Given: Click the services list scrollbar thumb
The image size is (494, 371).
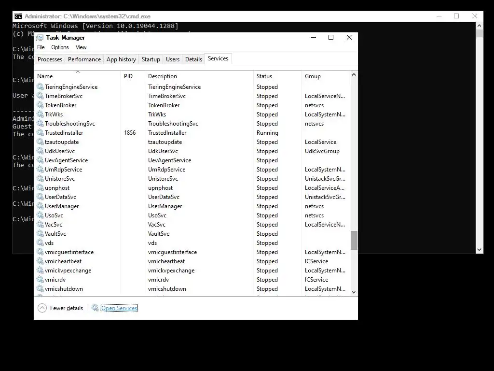Looking at the screenshot, I should [354, 241].
